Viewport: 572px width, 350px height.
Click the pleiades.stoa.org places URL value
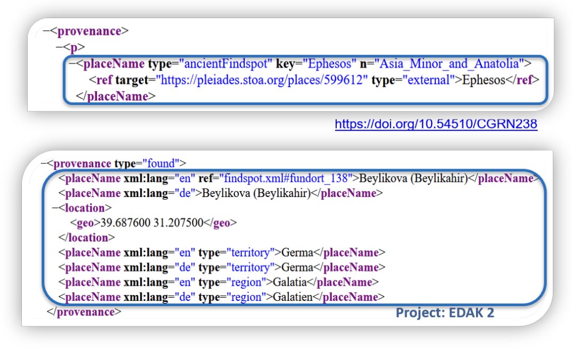(262, 80)
